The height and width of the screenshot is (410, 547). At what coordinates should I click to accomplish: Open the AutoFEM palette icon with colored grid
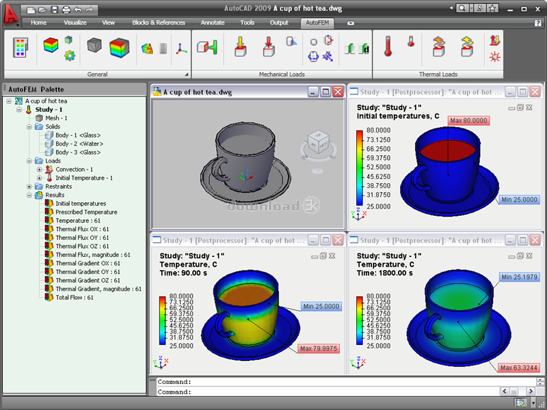21,48
